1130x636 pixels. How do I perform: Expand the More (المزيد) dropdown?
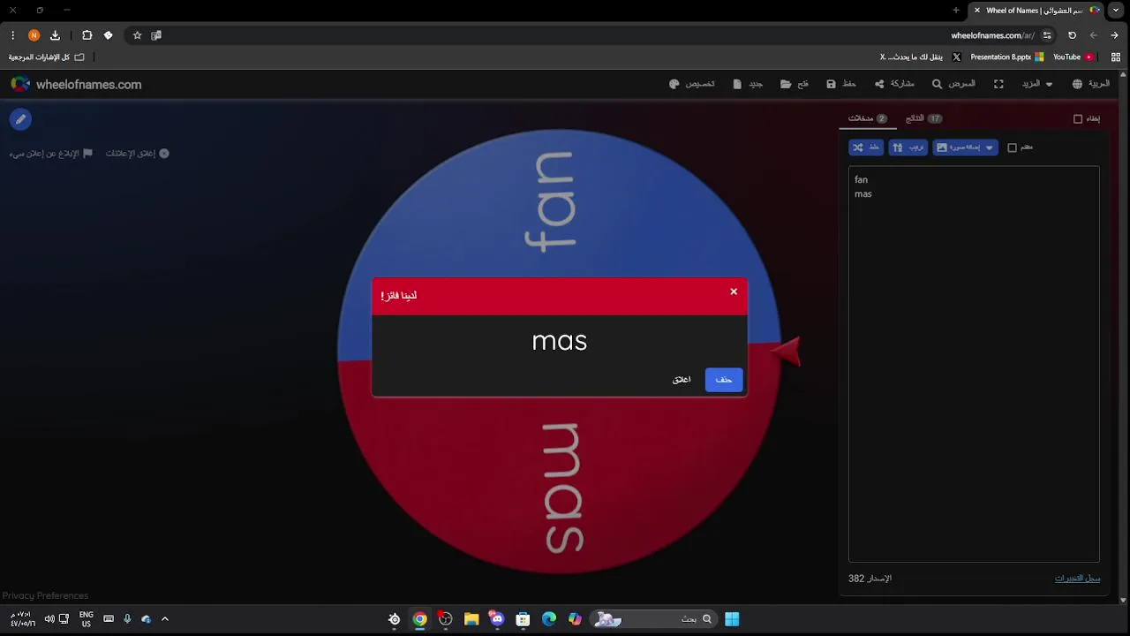1037,84
